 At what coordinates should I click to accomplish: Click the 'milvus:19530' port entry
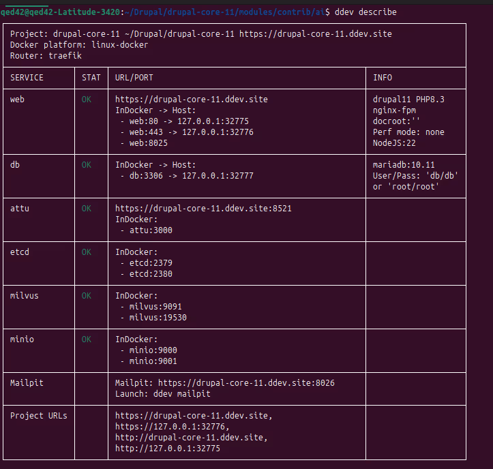point(158,318)
